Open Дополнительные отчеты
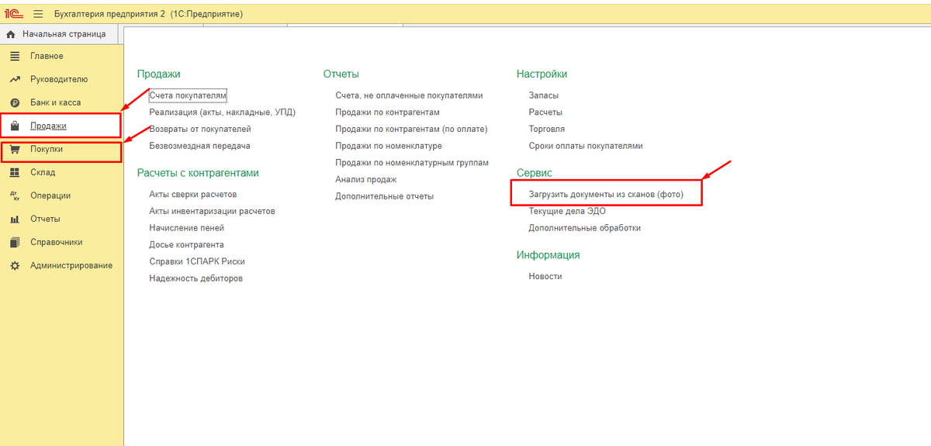 click(385, 196)
